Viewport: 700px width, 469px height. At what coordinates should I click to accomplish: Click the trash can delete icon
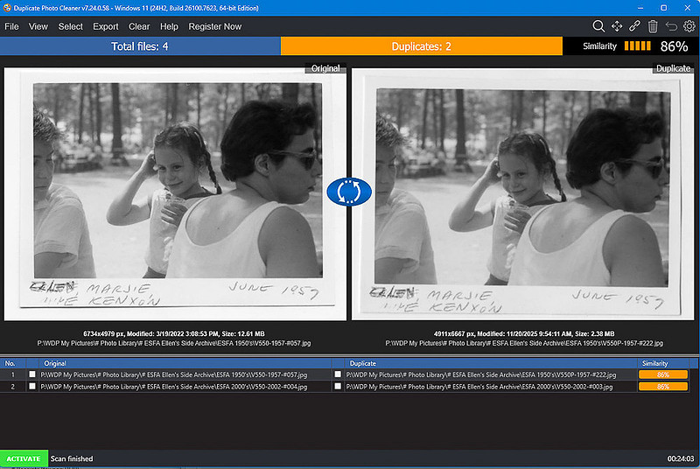[x=653, y=26]
